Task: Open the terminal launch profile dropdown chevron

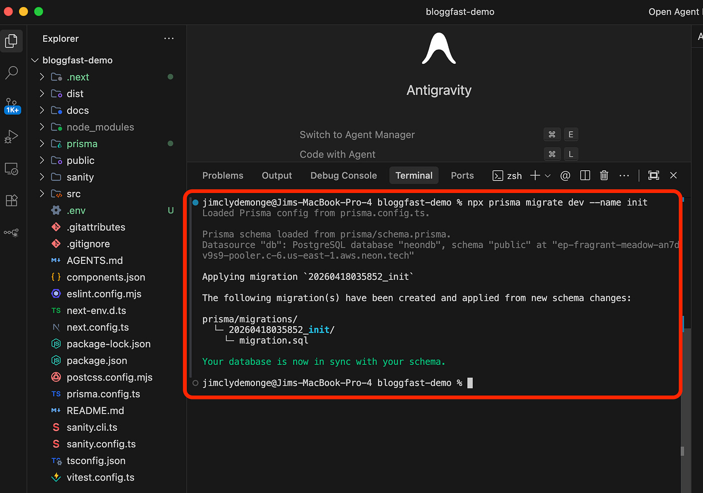Action: 547,175
